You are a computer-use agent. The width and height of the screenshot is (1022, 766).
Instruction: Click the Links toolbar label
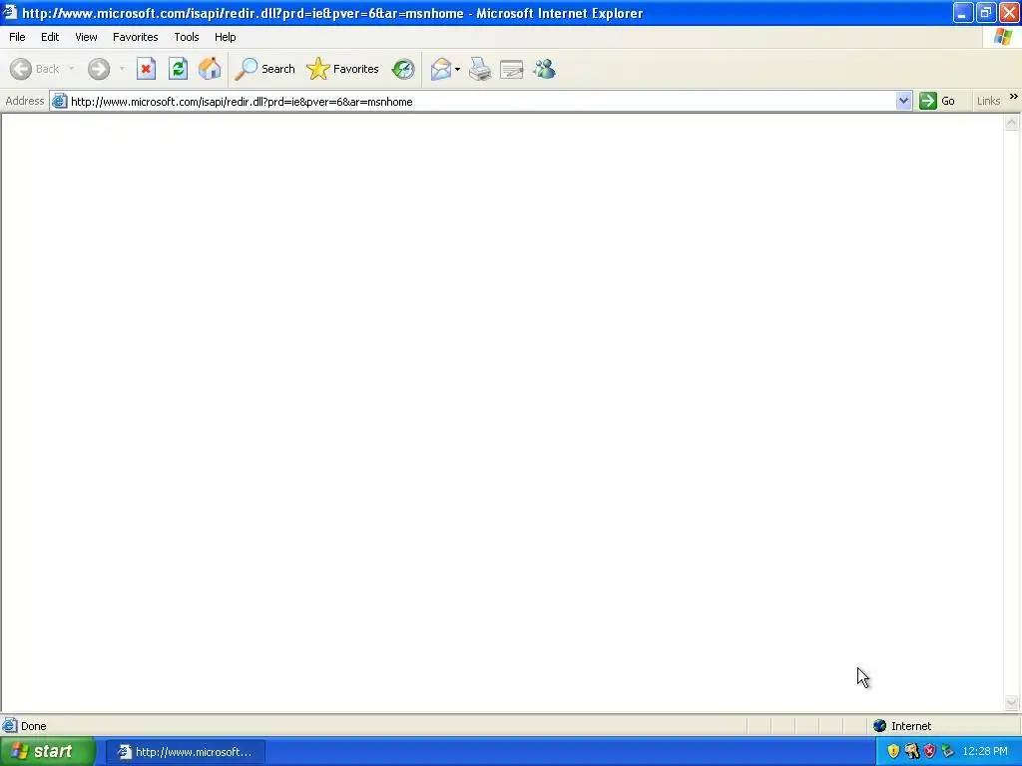click(x=988, y=101)
